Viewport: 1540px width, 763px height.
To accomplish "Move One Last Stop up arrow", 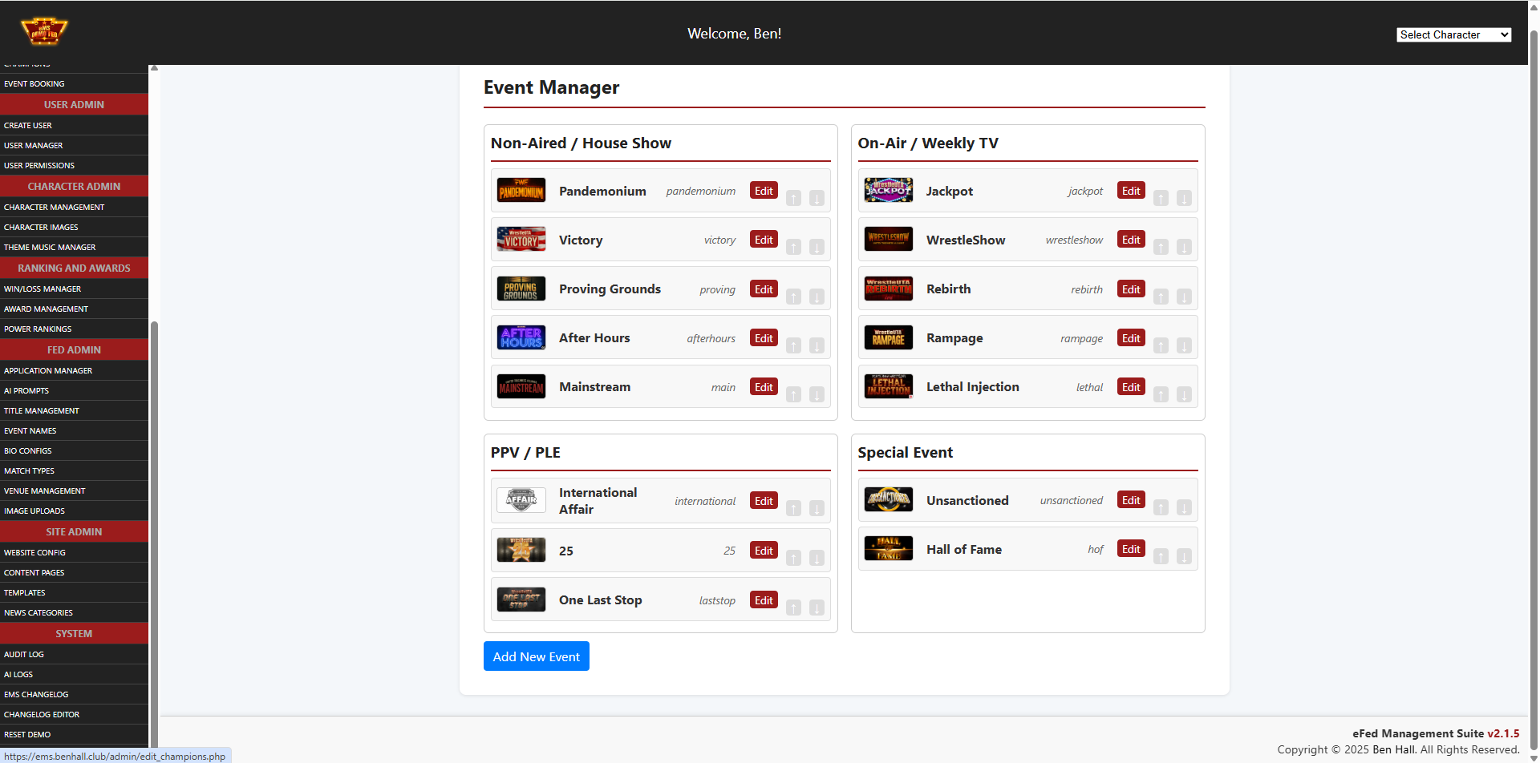I will (793, 608).
